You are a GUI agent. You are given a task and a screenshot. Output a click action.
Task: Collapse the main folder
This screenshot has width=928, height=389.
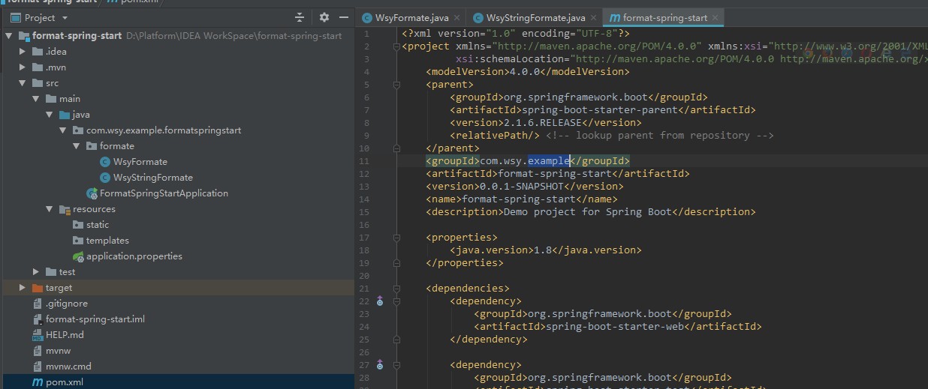point(36,99)
